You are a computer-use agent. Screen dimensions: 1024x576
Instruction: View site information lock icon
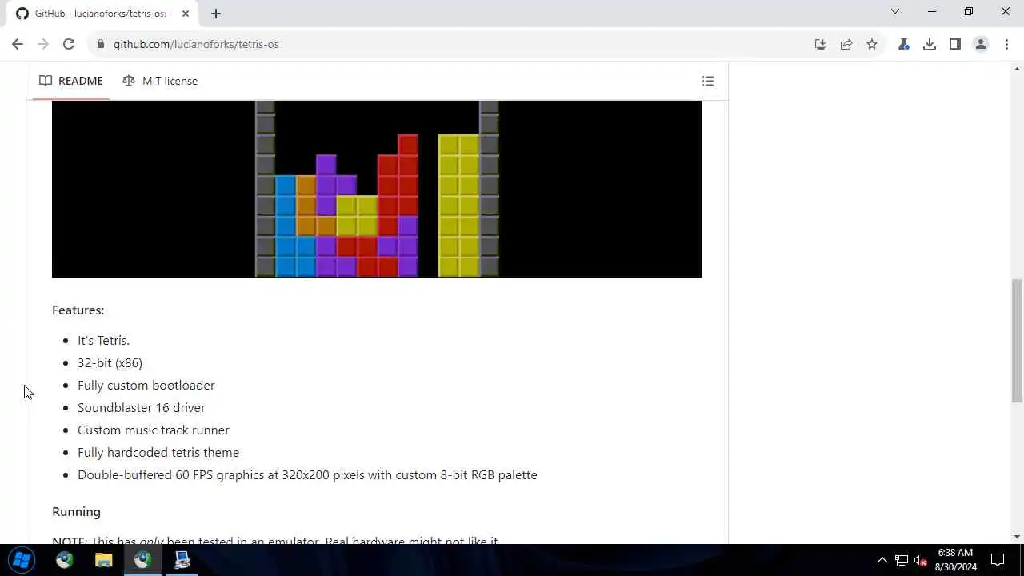pos(100,44)
